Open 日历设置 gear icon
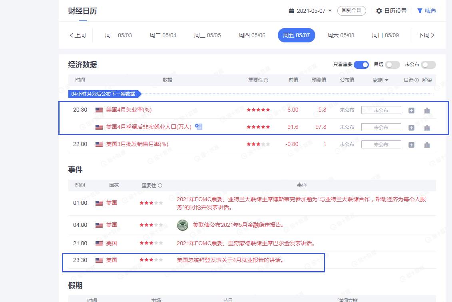The image size is (452, 302). point(379,11)
